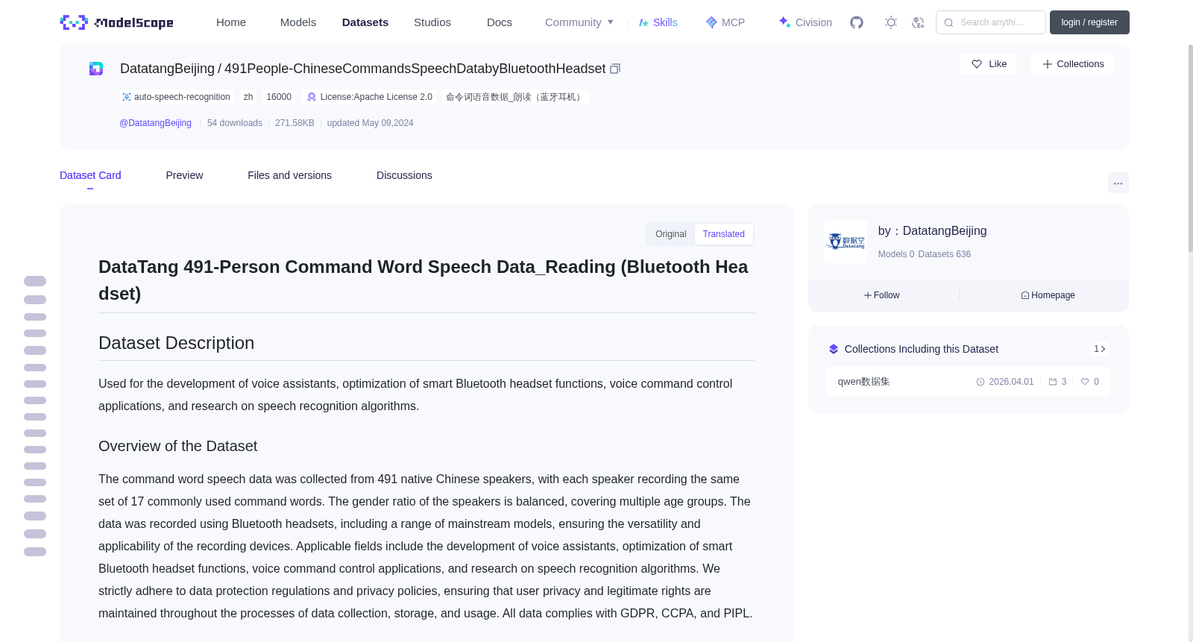Open the DataTang organization logo thumbnail
Screen dimensions: 1193x642
pyautogui.click(x=846, y=242)
